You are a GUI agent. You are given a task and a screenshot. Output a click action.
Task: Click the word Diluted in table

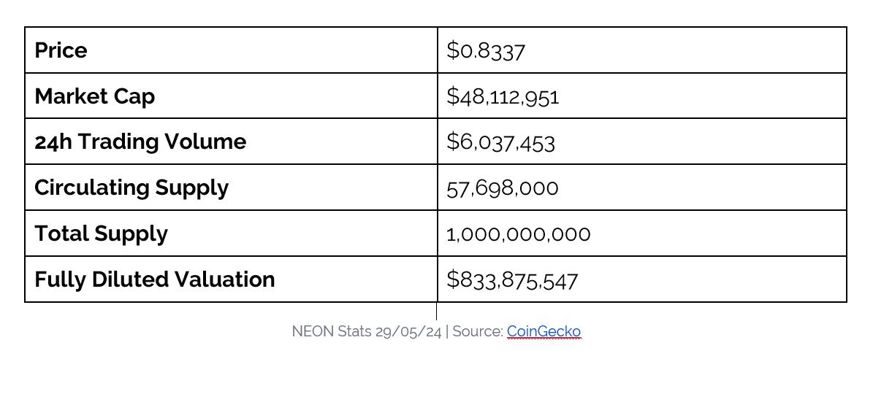[x=126, y=279]
